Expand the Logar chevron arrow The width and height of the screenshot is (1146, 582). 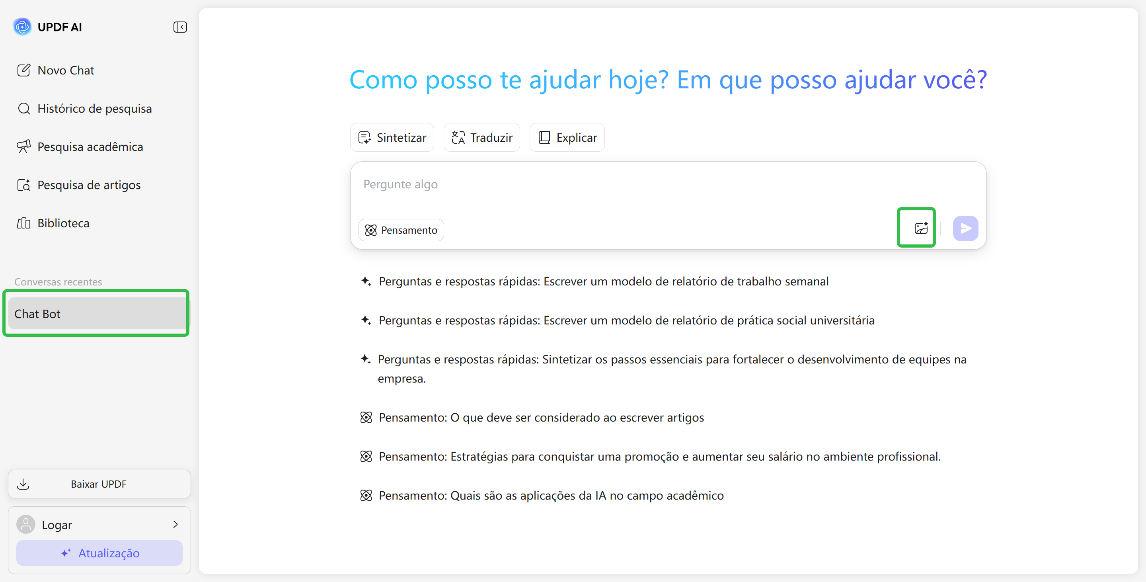(175, 525)
